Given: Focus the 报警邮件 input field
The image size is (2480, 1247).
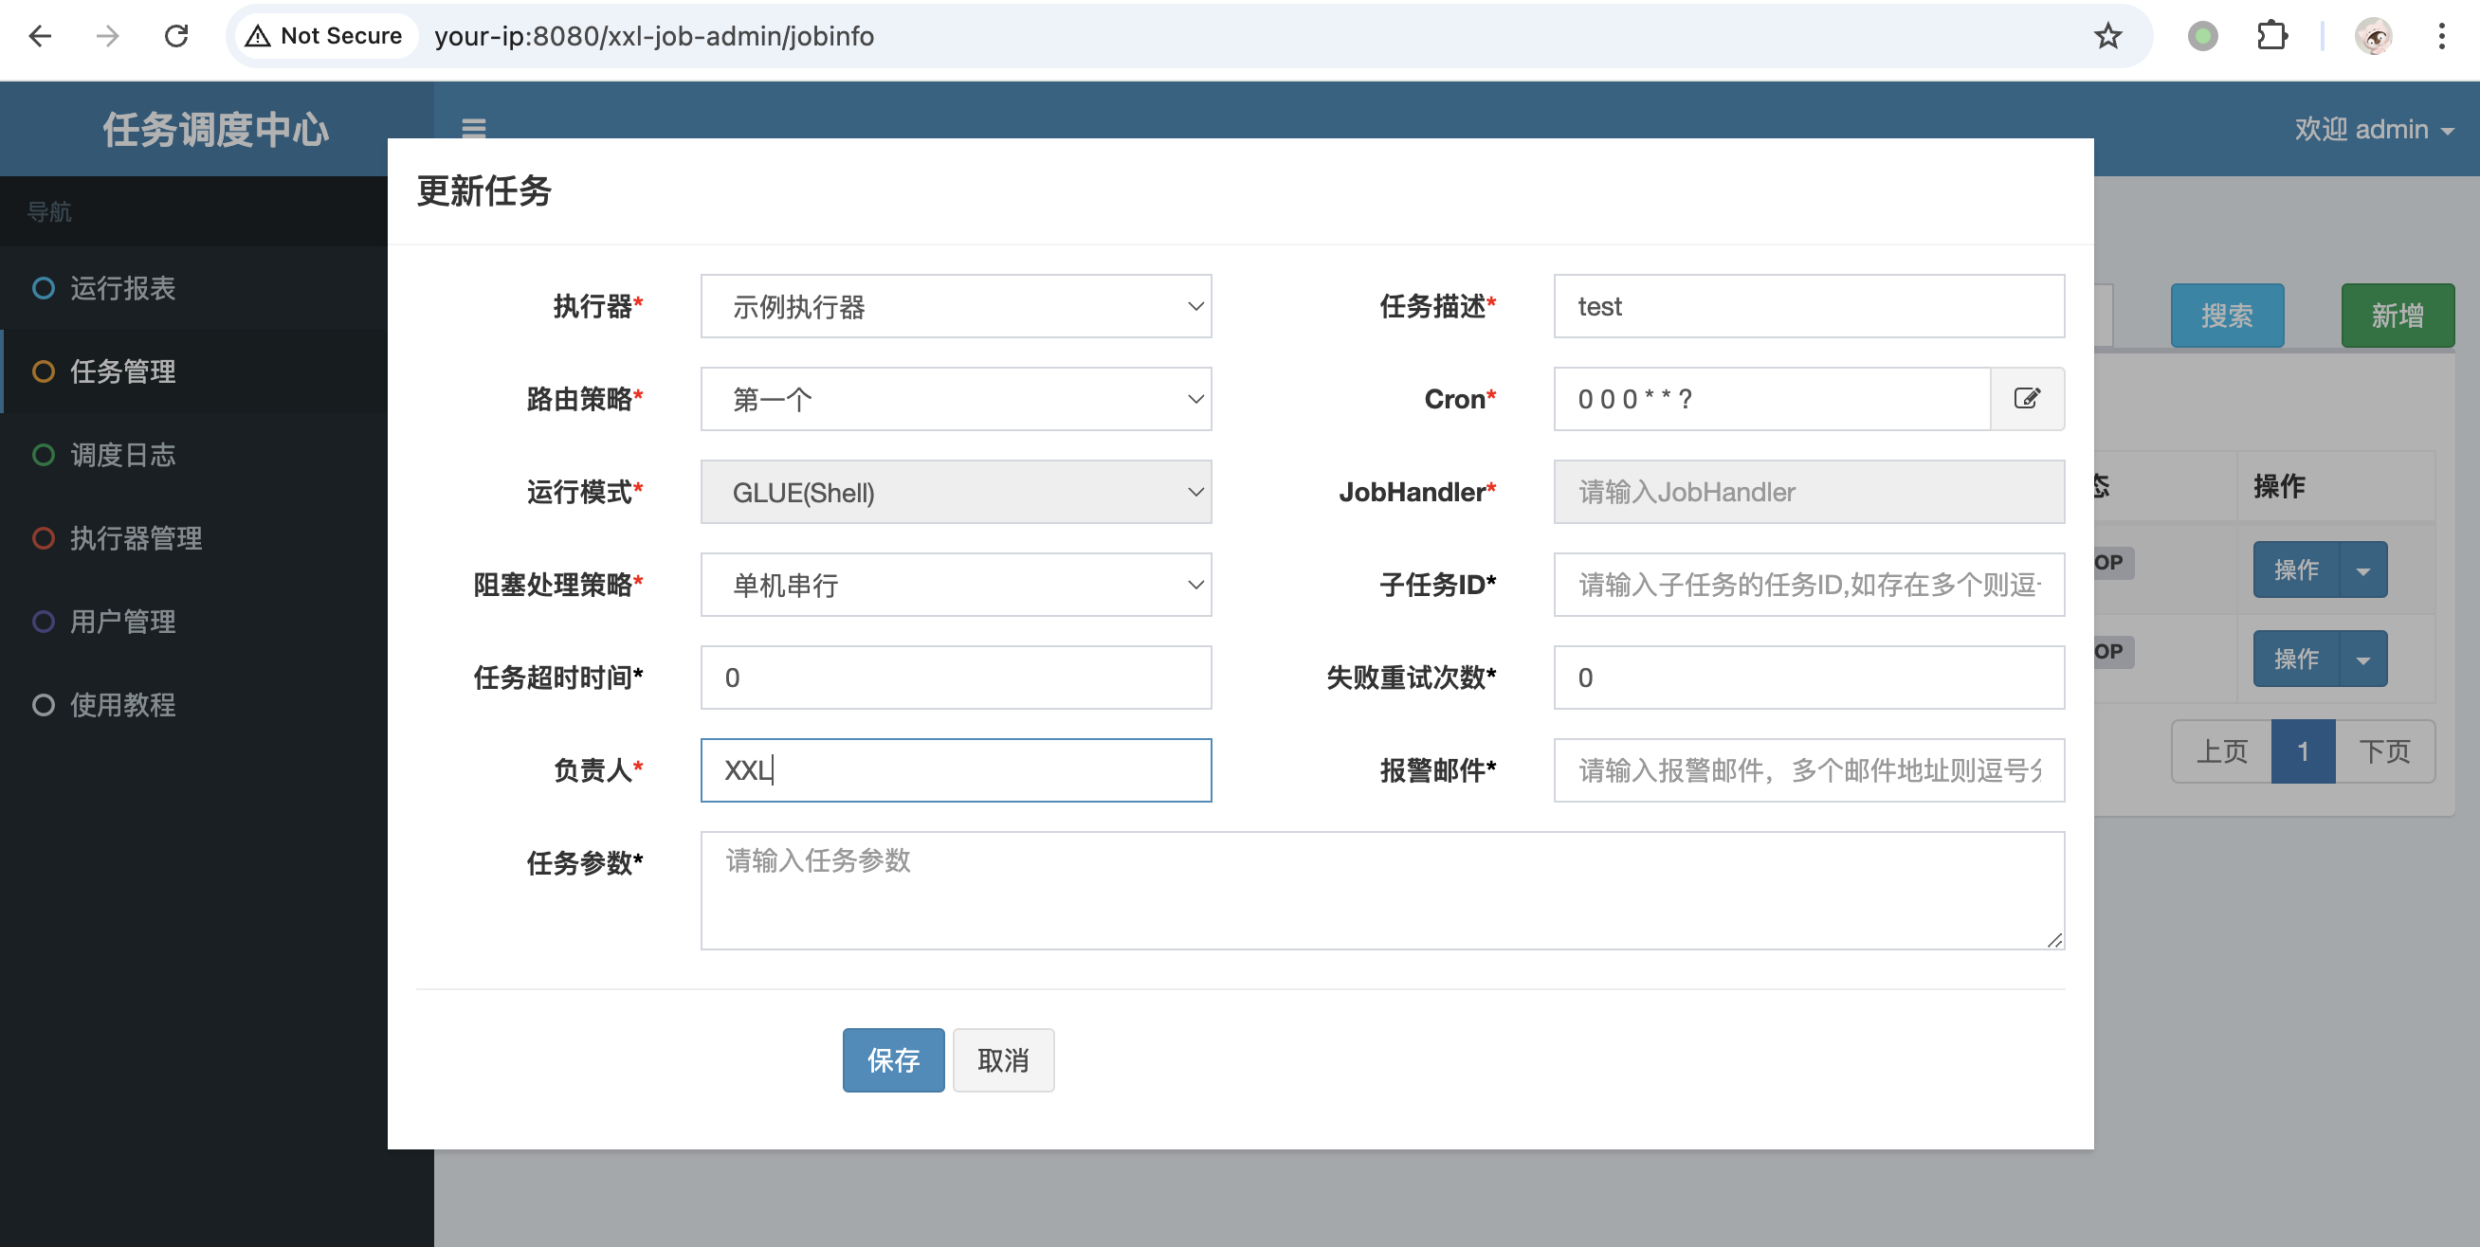Looking at the screenshot, I should 1808,770.
